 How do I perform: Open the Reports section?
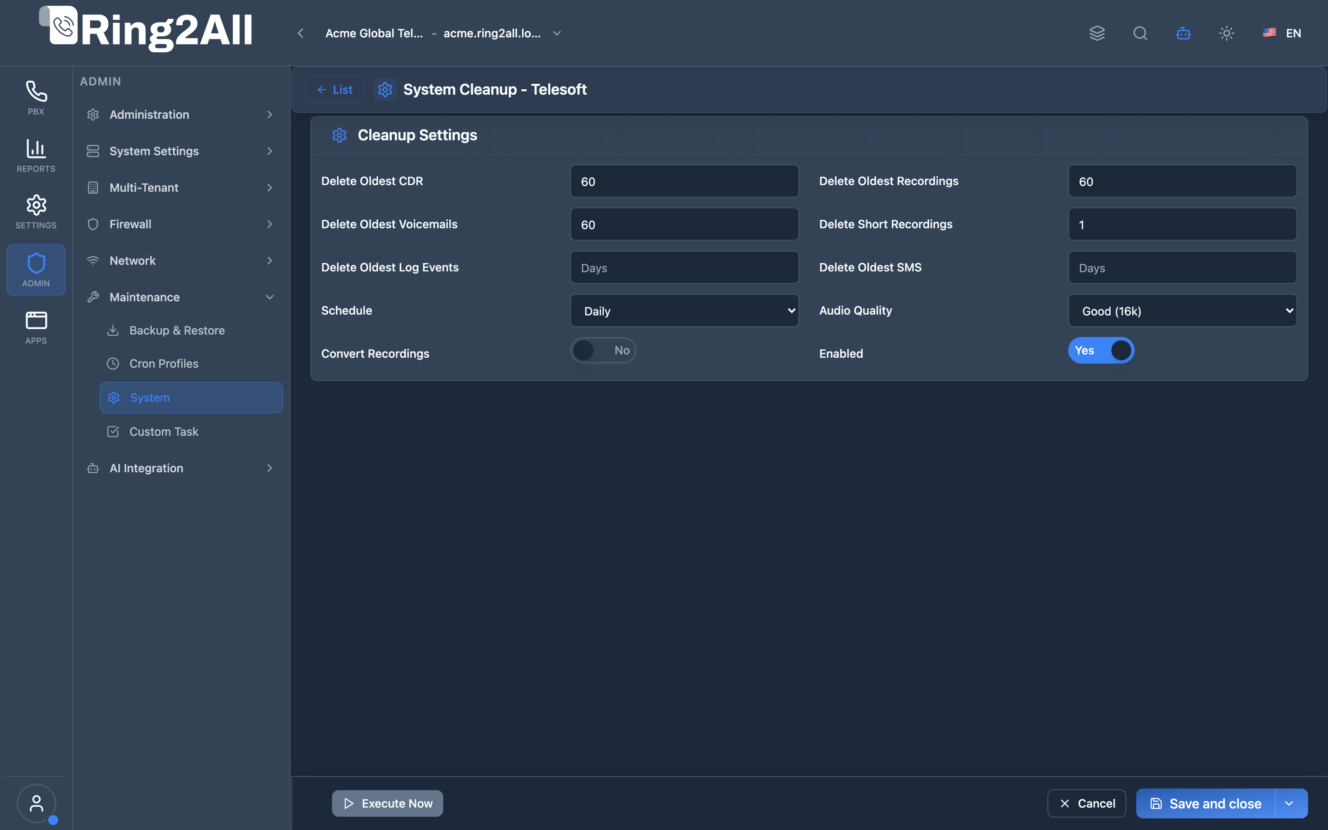click(36, 155)
